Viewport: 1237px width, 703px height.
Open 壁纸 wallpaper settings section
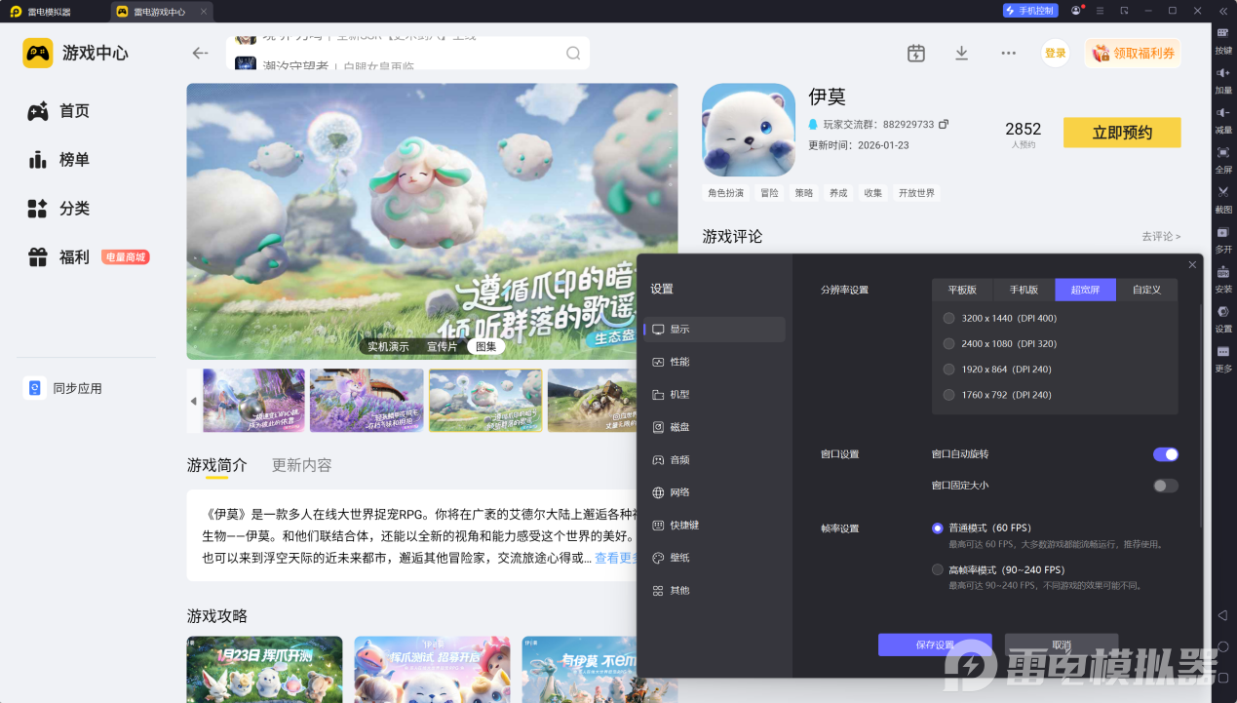coord(715,558)
